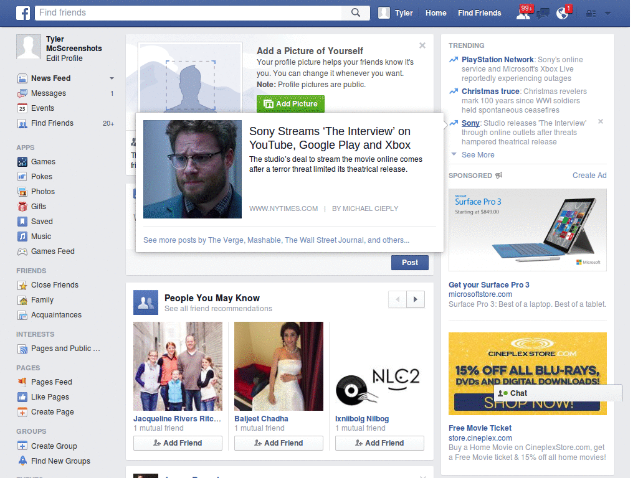Open the Create Ad link
This screenshot has width=638, height=478.
coord(589,175)
